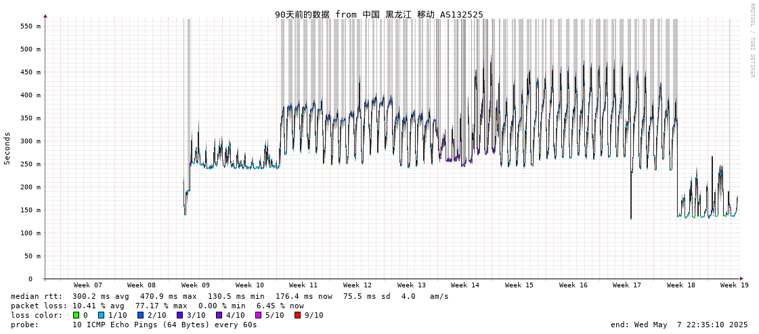
Task: Select the 'Week 16' x-axis label
Action: (x=573, y=285)
